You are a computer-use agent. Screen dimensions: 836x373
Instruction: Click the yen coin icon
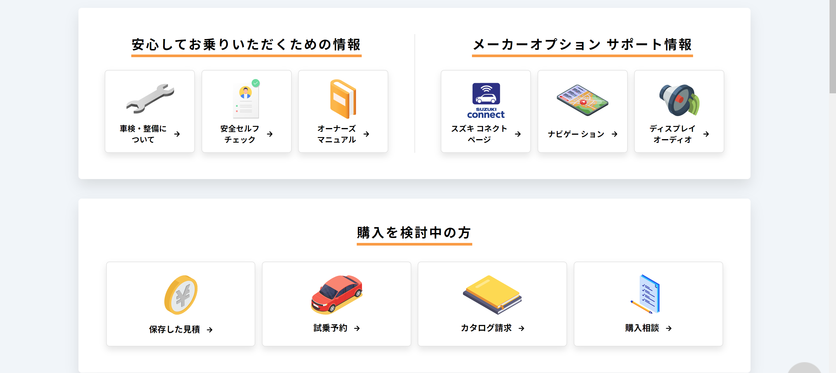181,295
